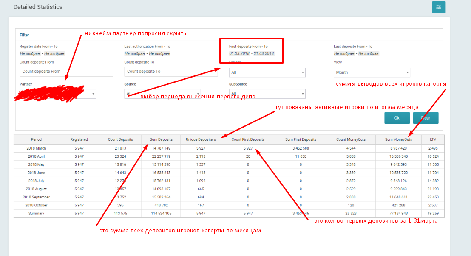The width and height of the screenshot is (471, 256).
Task: Focus the Count deposite From input
Action: click(x=66, y=72)
